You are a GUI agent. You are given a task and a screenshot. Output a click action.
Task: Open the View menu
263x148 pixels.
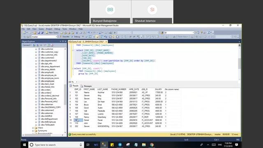[35, 29]
